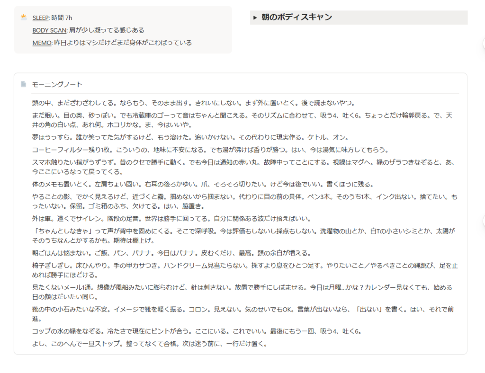485x373 pixels.
Task: Open the underlined SLEEP label
Action: pyautogui.click(x=41, y=18)
